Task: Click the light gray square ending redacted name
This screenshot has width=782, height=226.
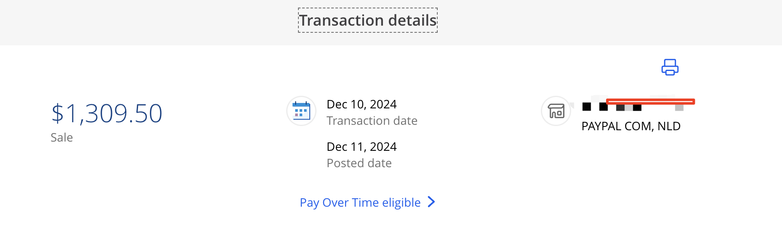Action: 679,108
